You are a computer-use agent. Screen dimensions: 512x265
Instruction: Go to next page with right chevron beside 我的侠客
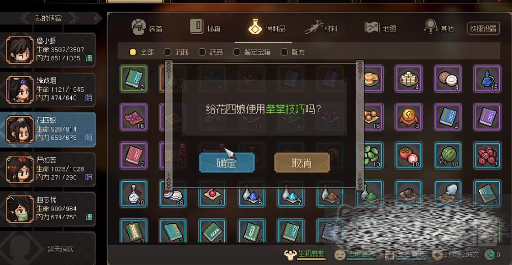point(74,18)
